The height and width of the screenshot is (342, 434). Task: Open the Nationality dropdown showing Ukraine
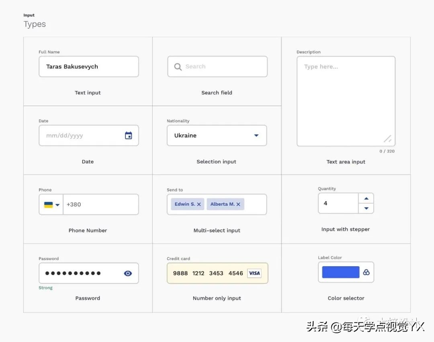click(x=217, y=136)
